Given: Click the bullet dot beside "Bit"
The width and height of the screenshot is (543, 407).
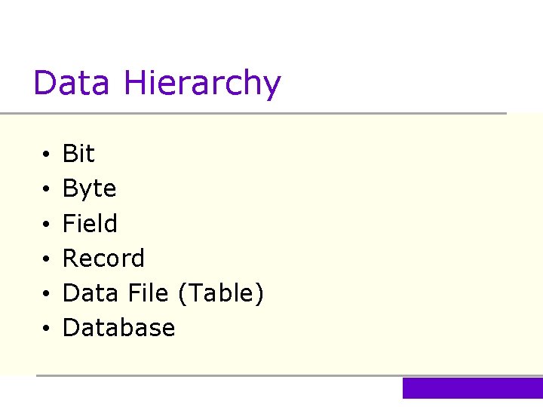Looking at the screenshot, I should point(46,155).
